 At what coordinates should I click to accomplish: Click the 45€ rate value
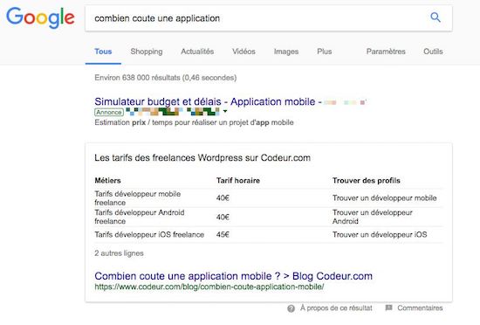(223, 235)
